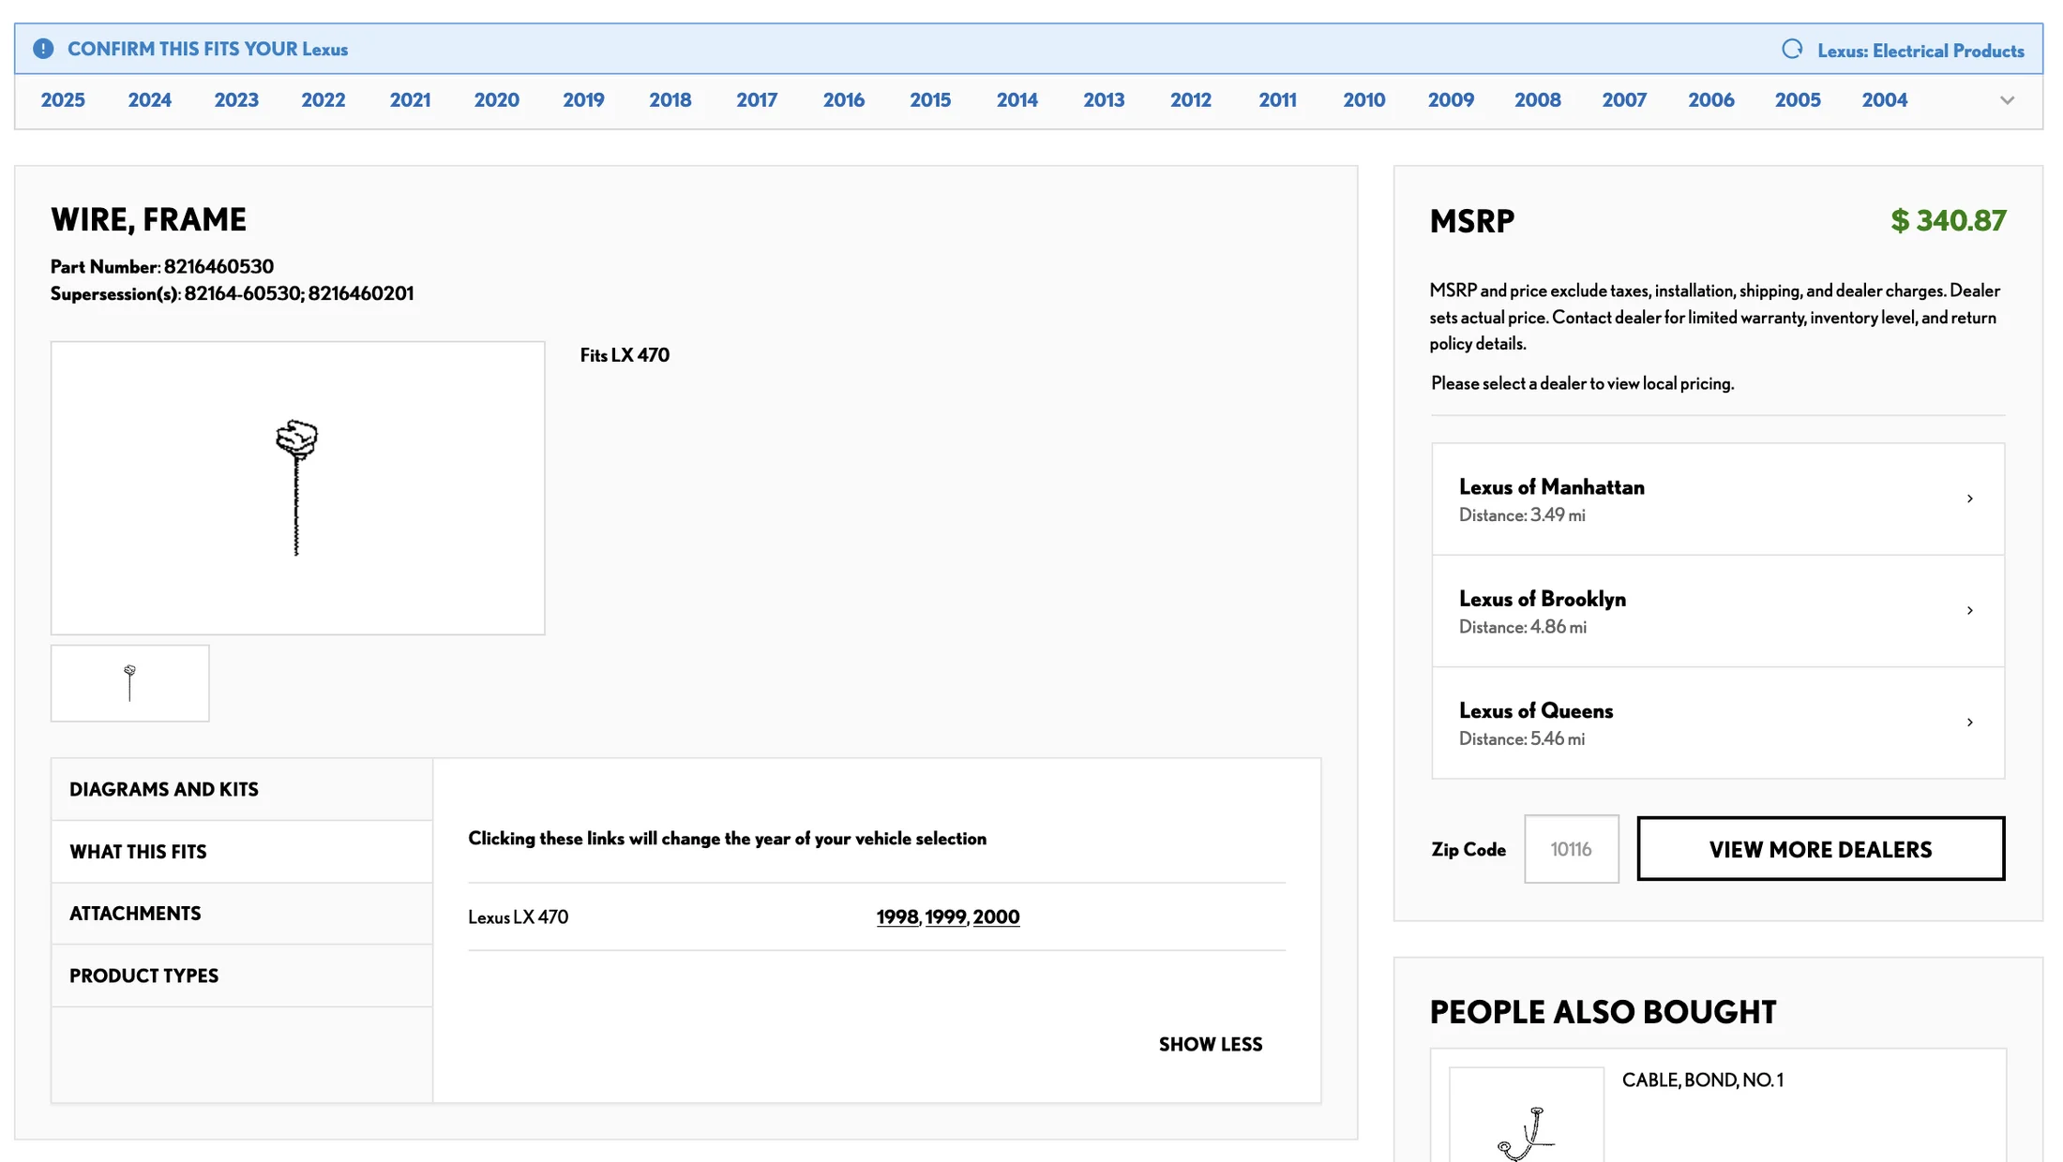Switch to the Attachments tab
The width and height of the screenshot is (2063, 1162).
pyautogui.click(x=135, y=913)
